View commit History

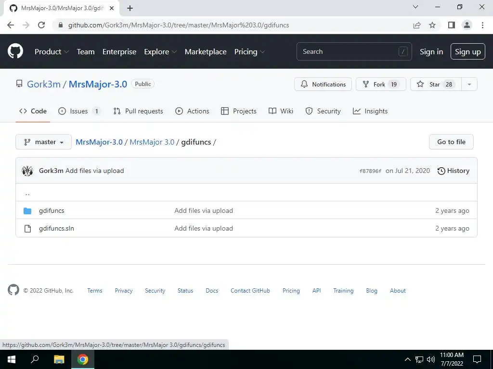point(454,171)
